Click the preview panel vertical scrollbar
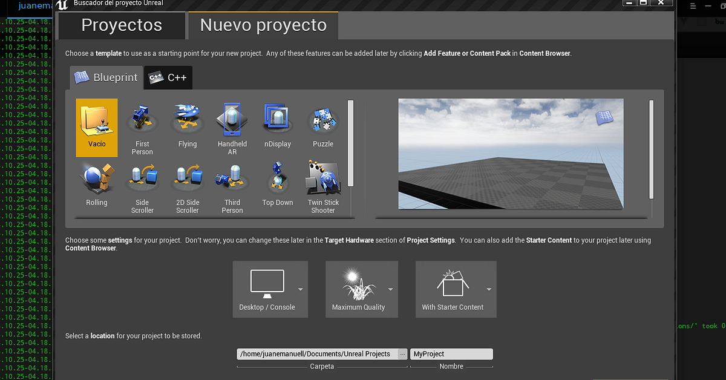Viewport: 726px width, 380px height. click(652, 149)
